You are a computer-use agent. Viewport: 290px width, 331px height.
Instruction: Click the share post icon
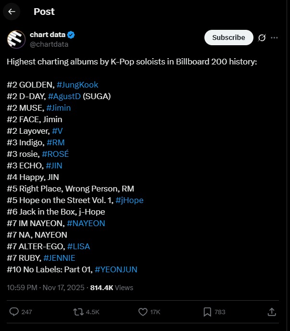point(271,312)
